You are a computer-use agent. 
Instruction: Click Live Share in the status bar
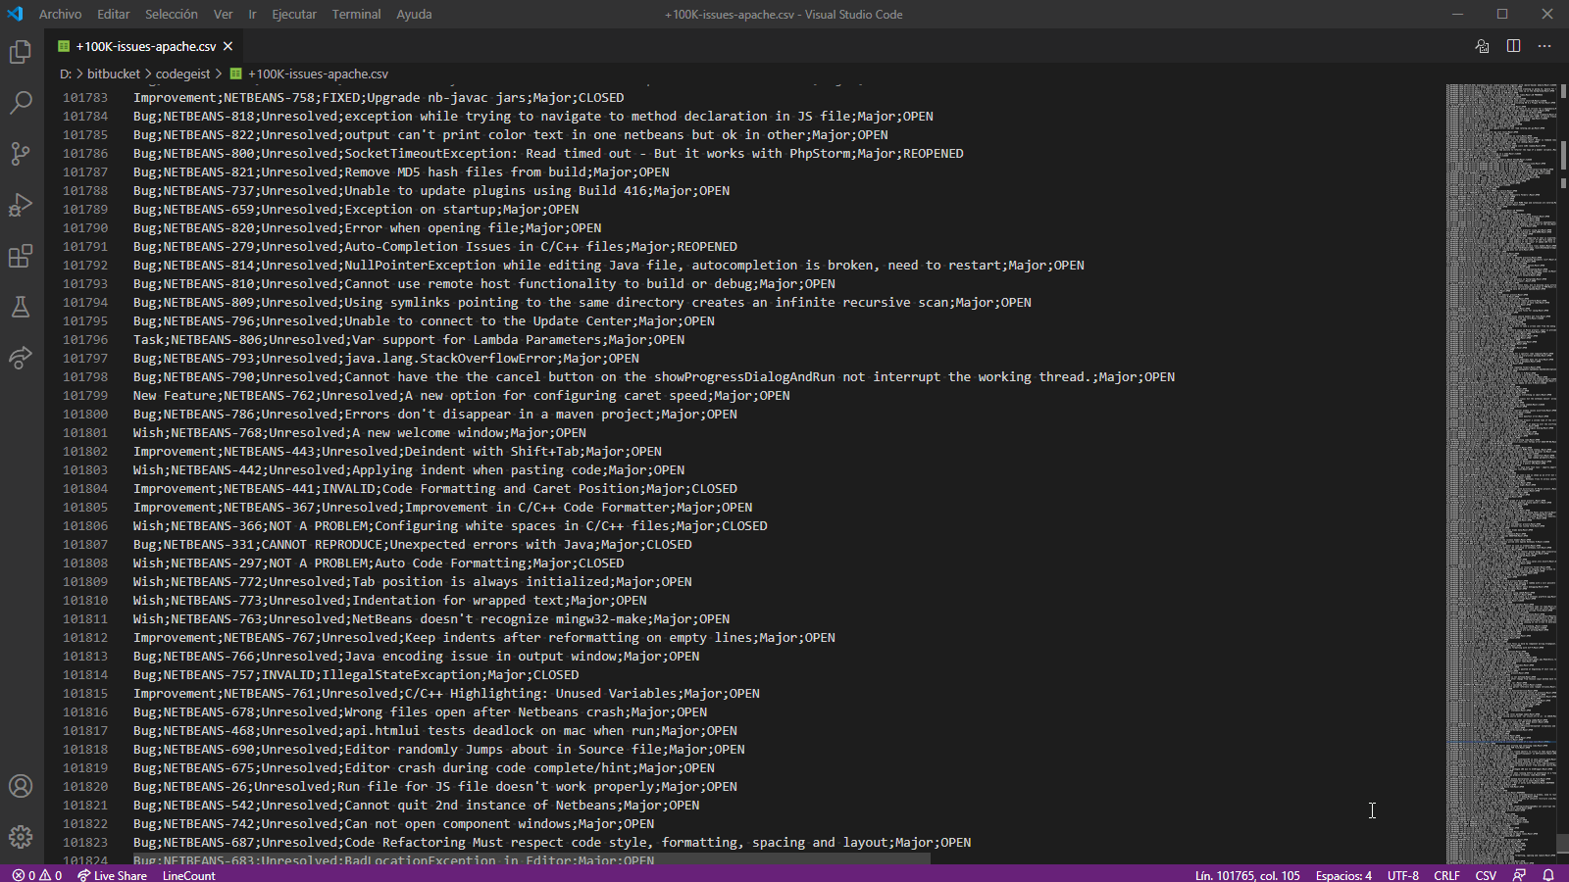[x=112, y=875]
